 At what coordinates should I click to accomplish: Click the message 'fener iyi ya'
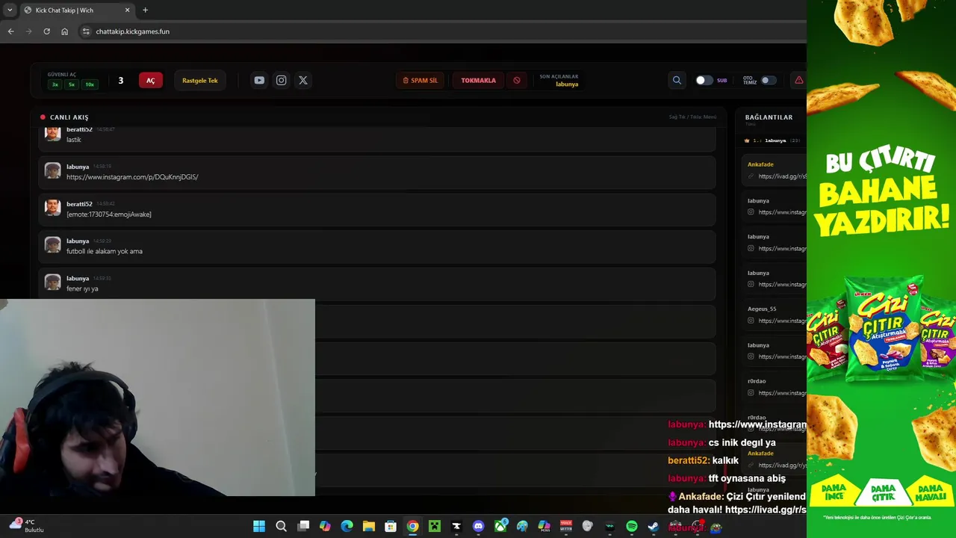tap(82, 288)
